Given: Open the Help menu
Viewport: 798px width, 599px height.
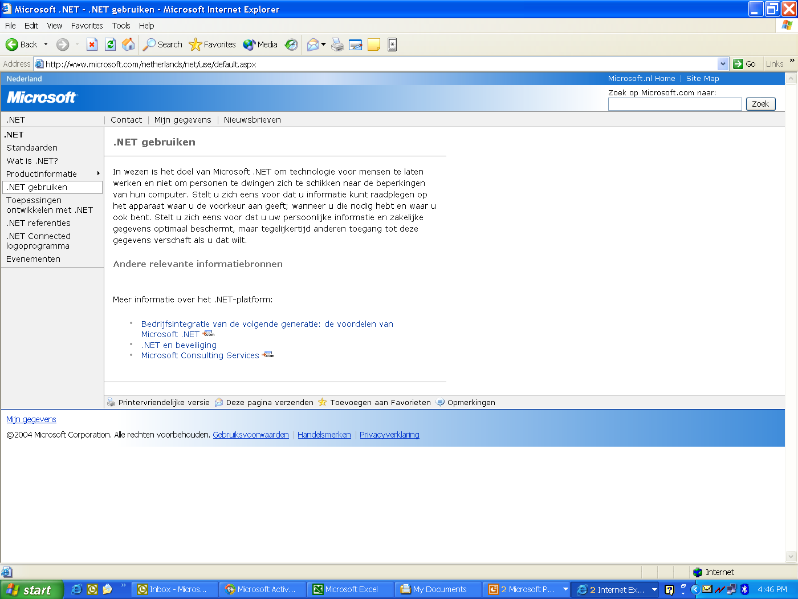Looking at the screenshot, I should click(146, 26).
